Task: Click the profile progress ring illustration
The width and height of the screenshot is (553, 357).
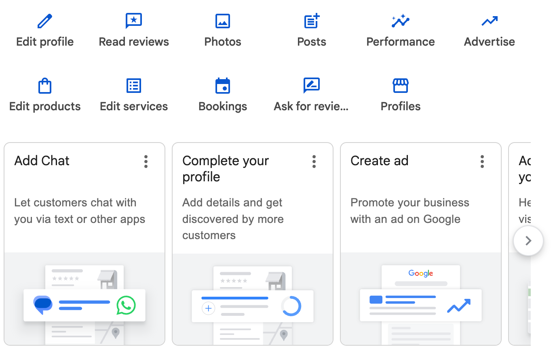Action: (291, 306)
